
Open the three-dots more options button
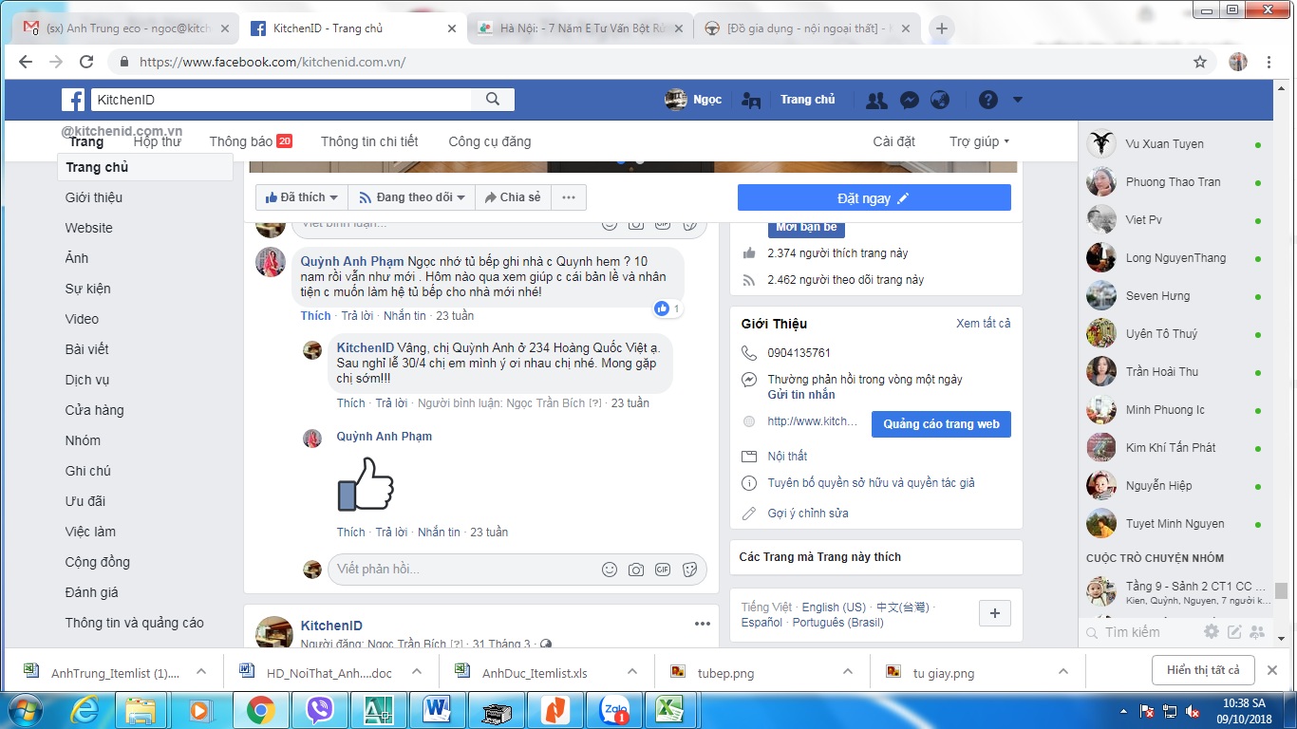[x=568, y=197]
